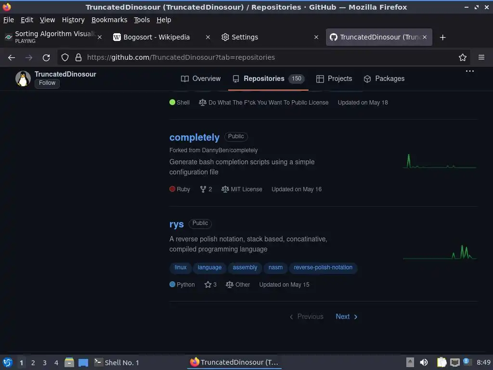Image resolution: width=493 pixels, height=370 pixels.
Task: Open the Firefox hamburger menu
Action: 481,57
